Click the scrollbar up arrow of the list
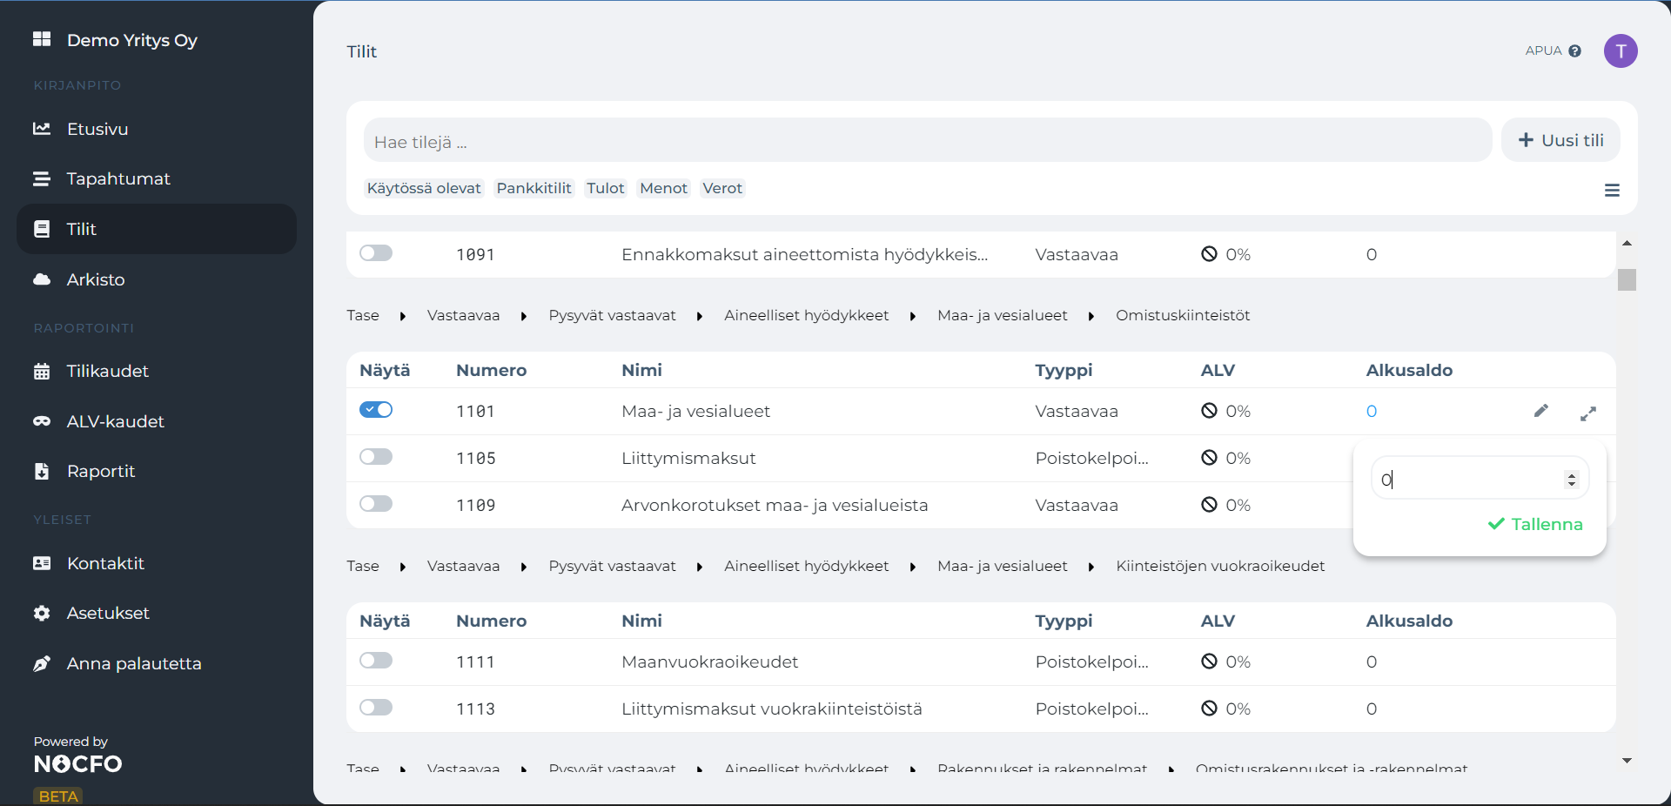1671x806 pixels. 1627,243
